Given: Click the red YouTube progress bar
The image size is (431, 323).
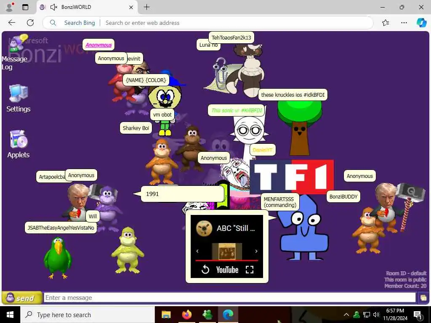Looking at the screenshot, I should tap(227, 260).
